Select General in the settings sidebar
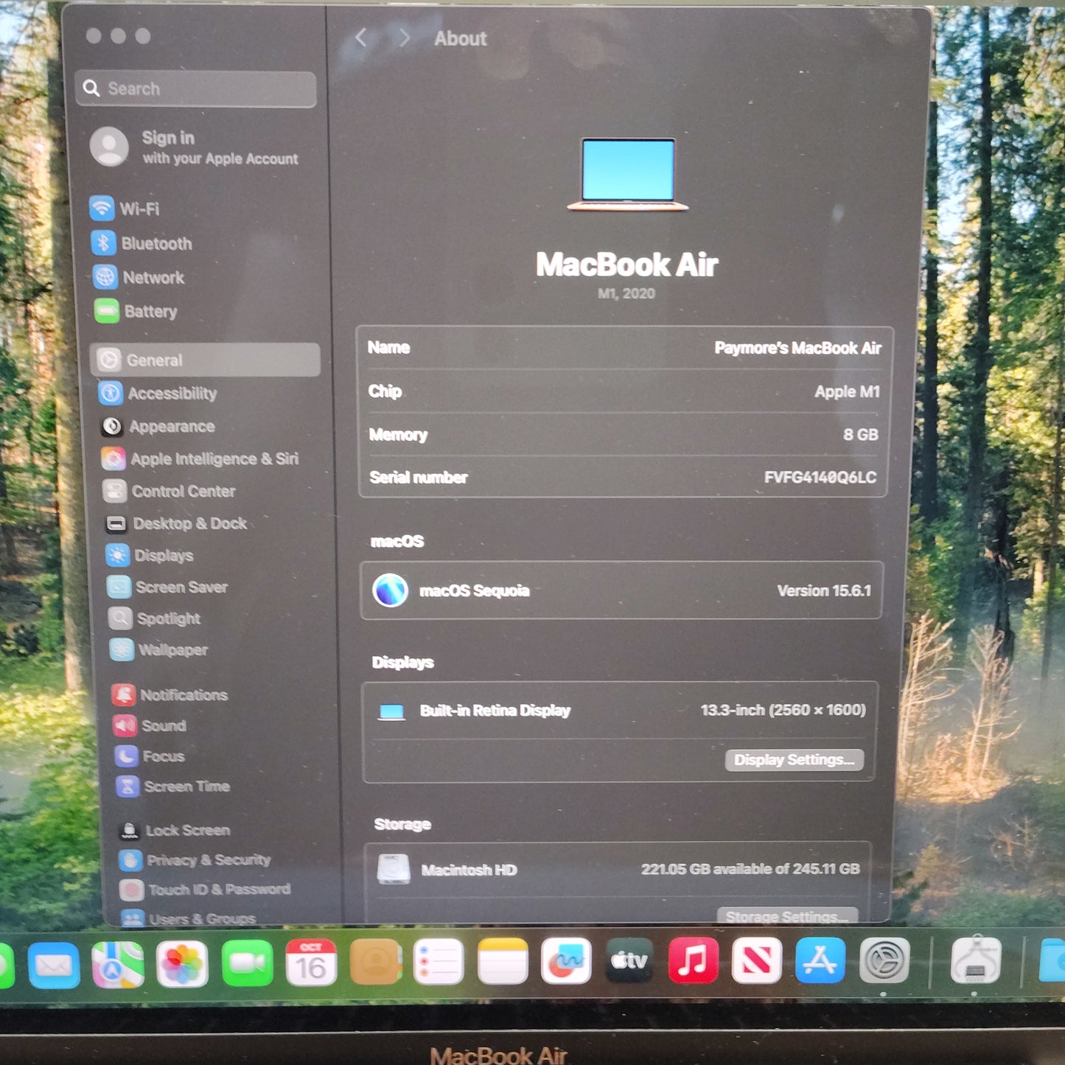Screen dimensions: 1065x1065 pyautogui.click(x=155, y=360)
